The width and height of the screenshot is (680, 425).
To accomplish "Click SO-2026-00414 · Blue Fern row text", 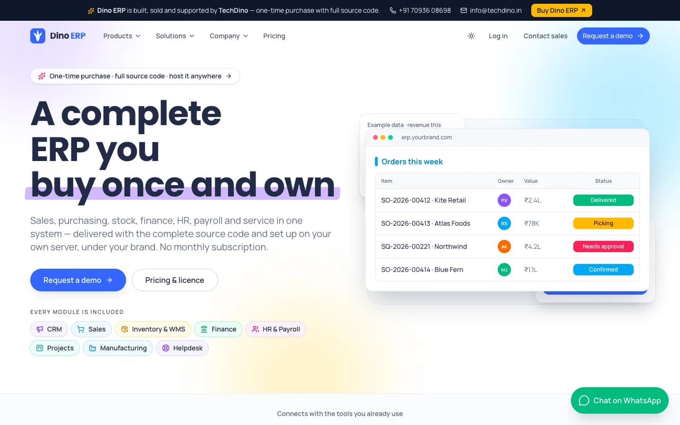I will [422, 270].
